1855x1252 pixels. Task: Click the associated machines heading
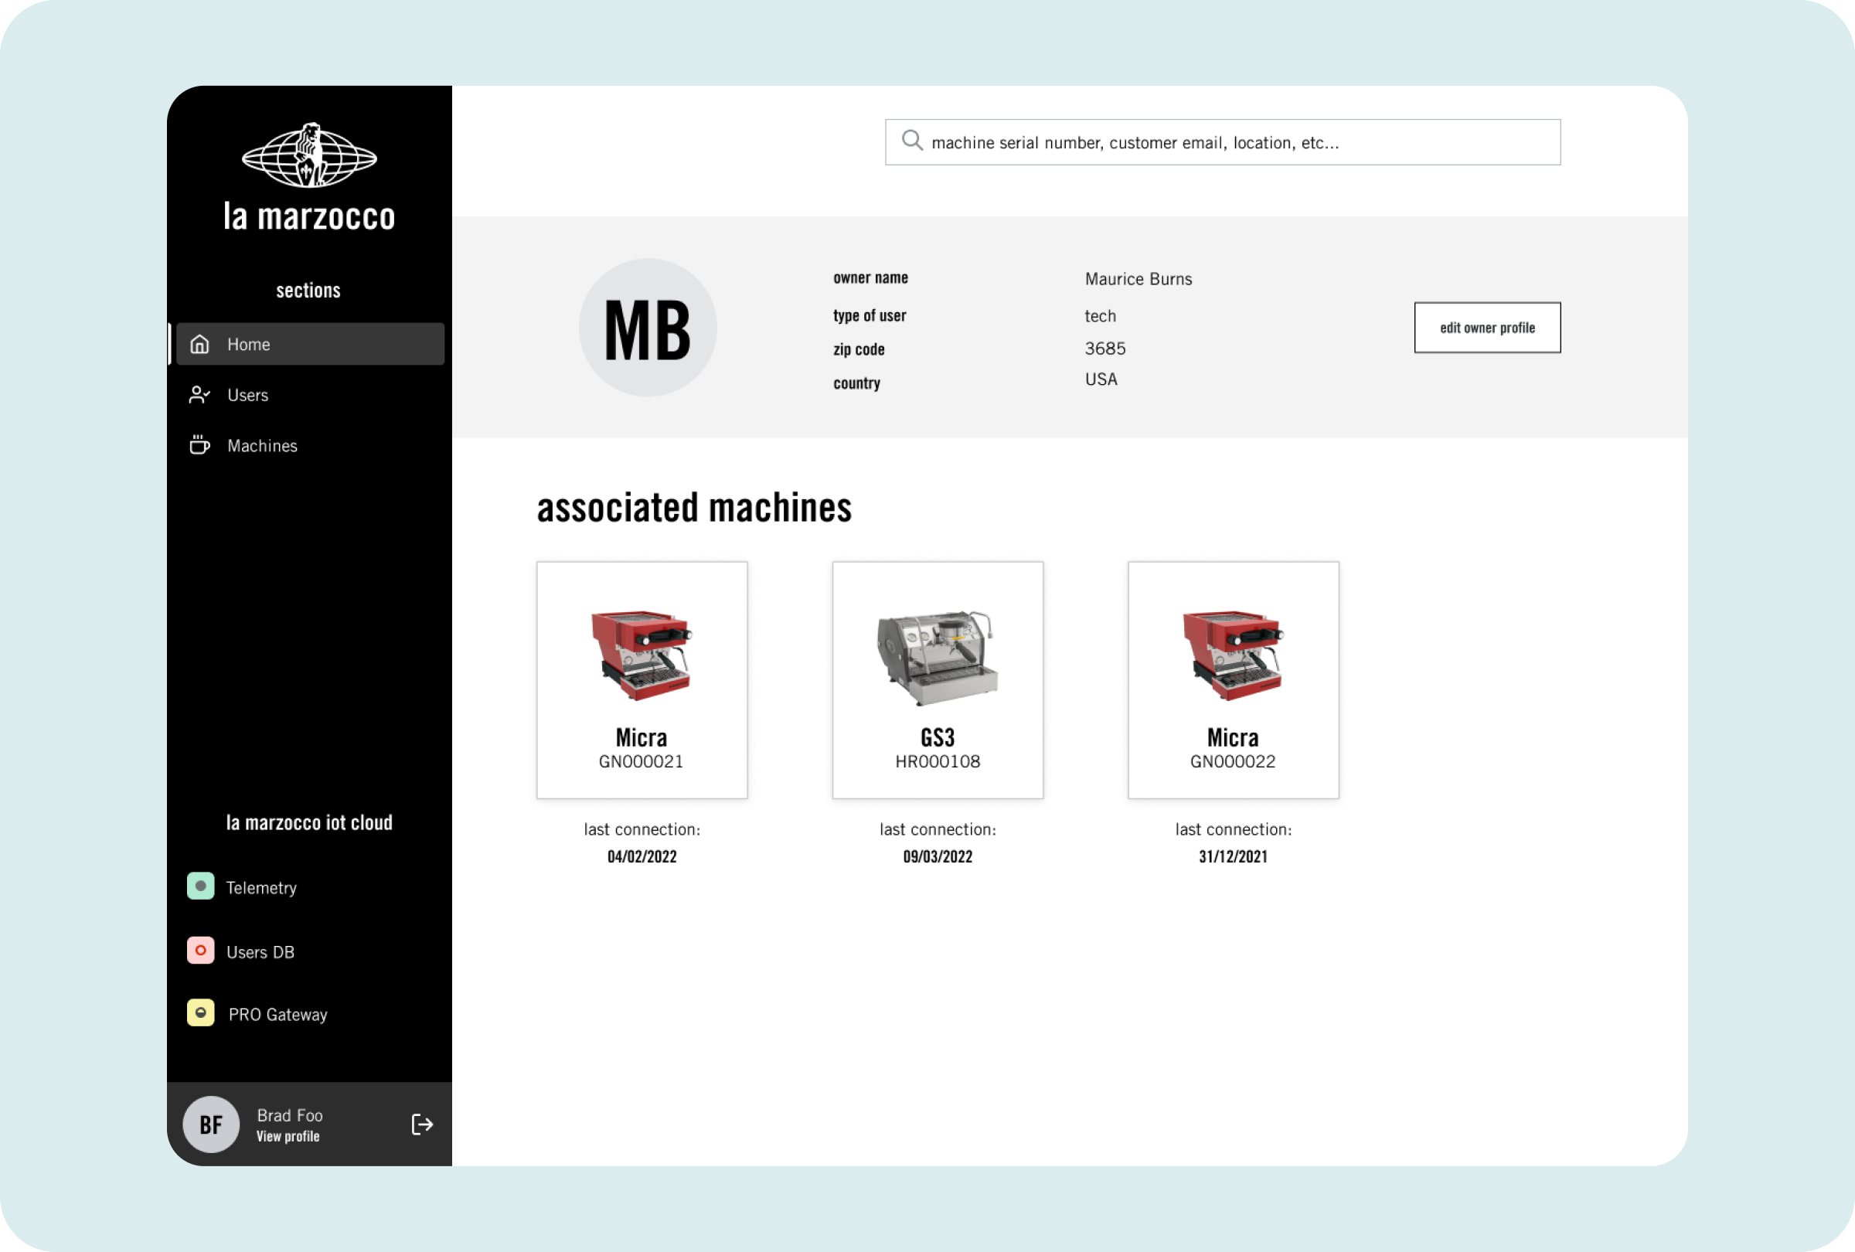(694, 509)
